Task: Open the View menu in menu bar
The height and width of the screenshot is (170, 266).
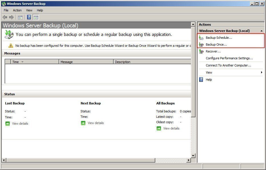Action: (29, 10)
